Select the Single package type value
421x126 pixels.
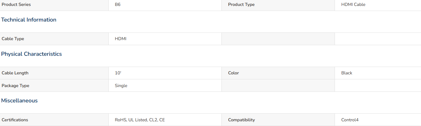pos(121,86)
